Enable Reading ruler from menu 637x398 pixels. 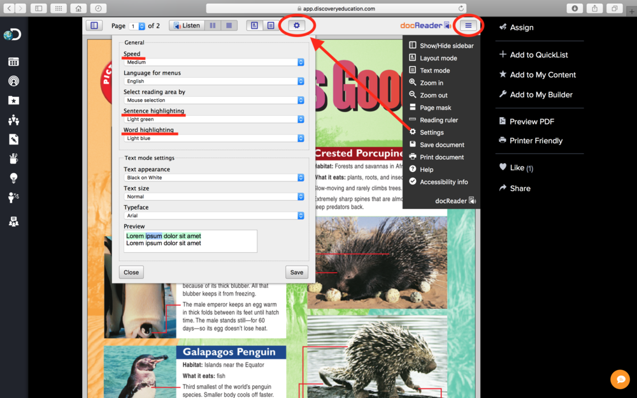(433, 120)
